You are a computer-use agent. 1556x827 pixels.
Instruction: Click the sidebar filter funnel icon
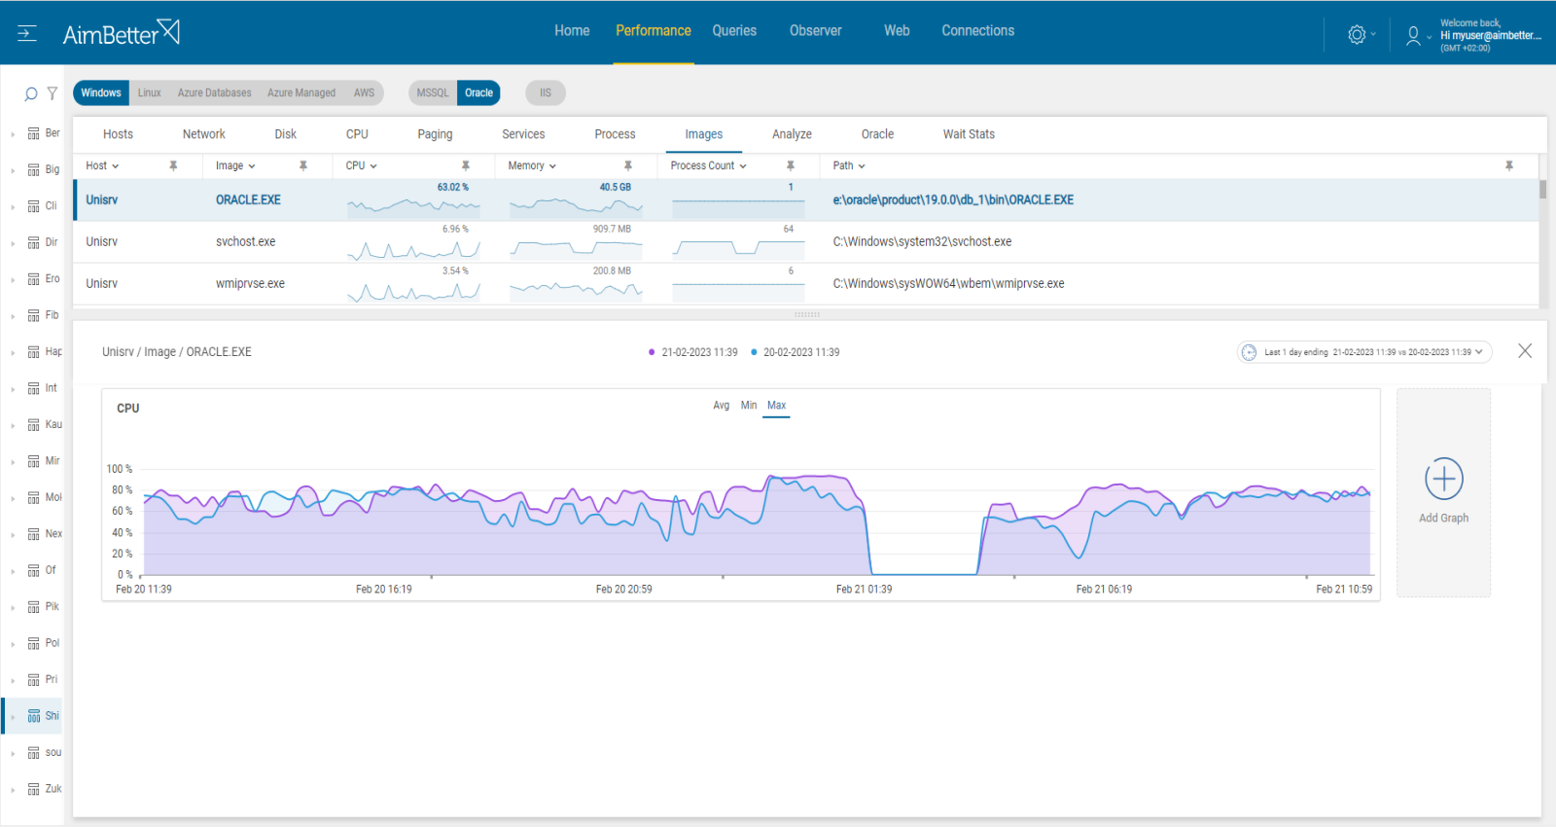[53, 93]
